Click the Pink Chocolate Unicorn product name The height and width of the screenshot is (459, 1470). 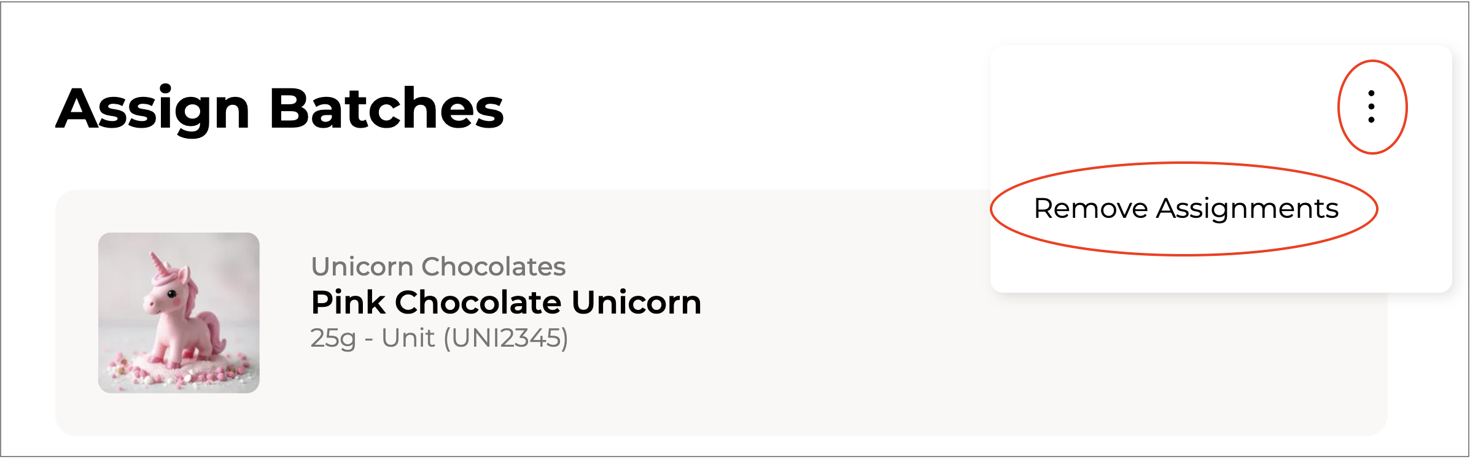506,303
